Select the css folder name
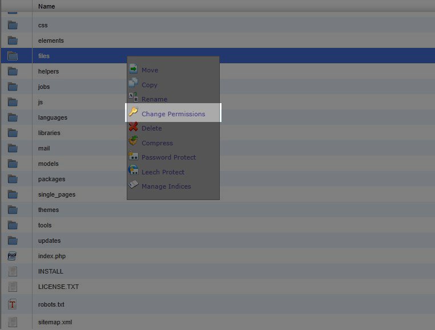This screenshot has width=435, height=330. tap(43, 25)
